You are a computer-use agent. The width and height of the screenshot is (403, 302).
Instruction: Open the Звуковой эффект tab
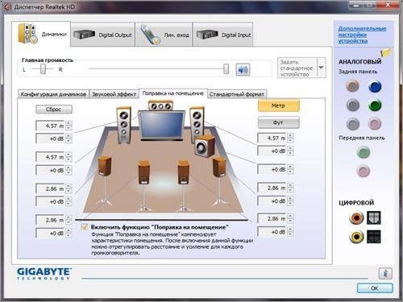pyautogui.click(x=114, y=94)
